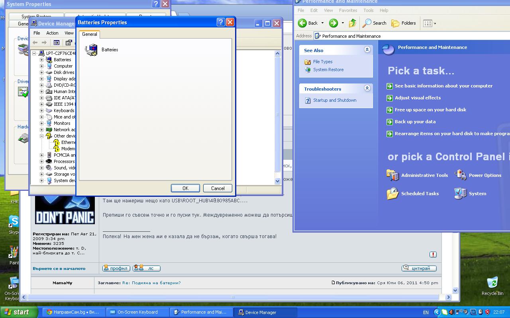The width and height of the screenshot is (510, 318).
Task: Open Scheduled Tasks icon
Action: pyautogui.click(x=392, y=194)
